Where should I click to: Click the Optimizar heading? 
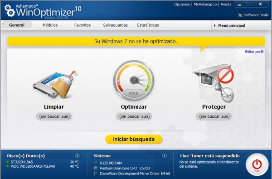[134, 106]
